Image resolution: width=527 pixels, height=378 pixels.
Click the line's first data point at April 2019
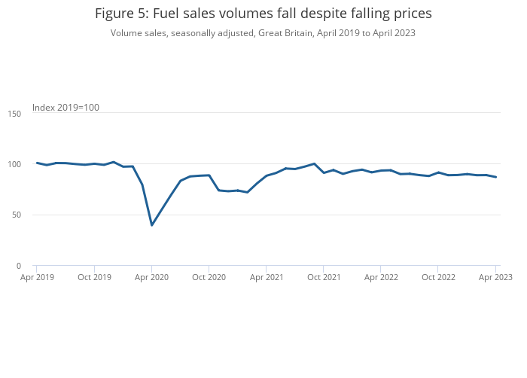[37, 163]
